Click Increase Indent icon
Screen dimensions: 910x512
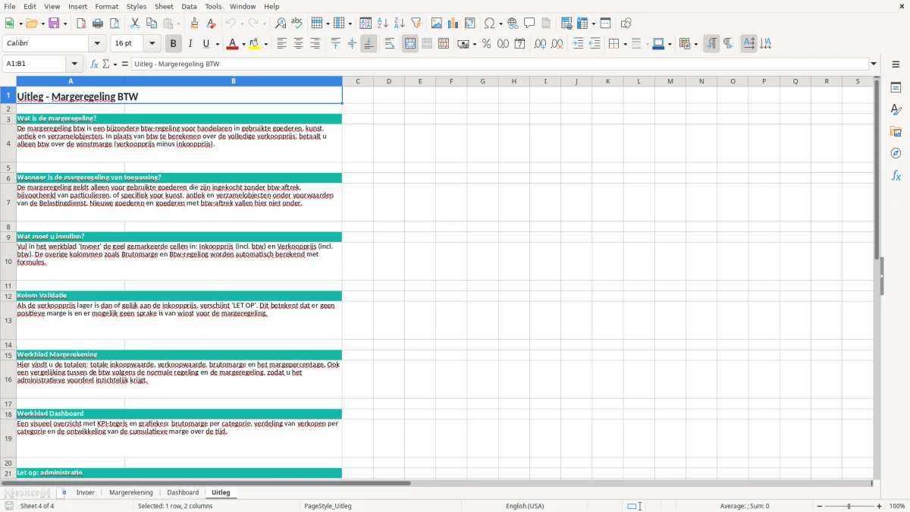coord(578,44)
